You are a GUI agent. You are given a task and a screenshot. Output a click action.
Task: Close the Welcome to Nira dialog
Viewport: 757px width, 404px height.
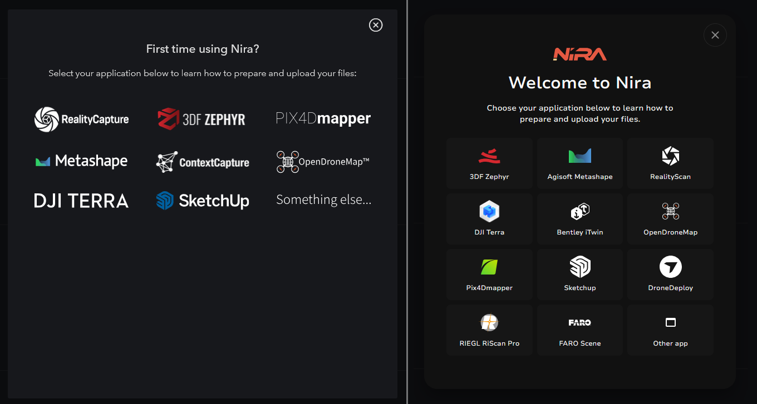click(x=715, y=35)
